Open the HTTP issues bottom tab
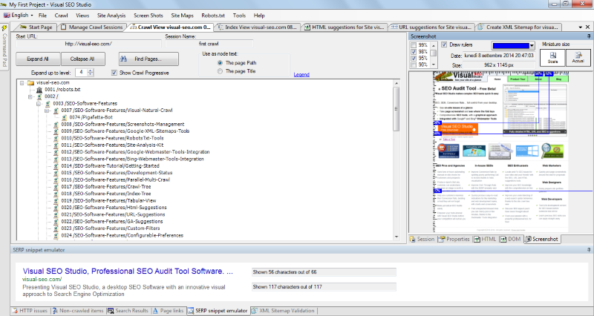This screenshot has width=594, height=316. [x=30, y=311]
